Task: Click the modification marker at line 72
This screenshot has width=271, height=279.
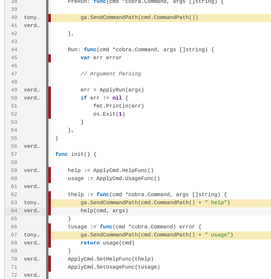Action: pos(49,275)
